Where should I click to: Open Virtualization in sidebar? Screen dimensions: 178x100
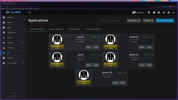point(13,48)
